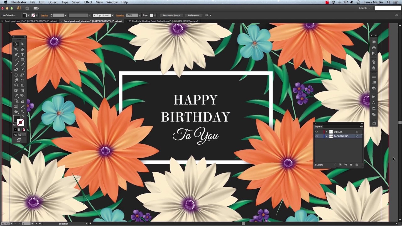The image size is (402, 226).
Task: Select the Line Segment tool
Action: [16, 59]
